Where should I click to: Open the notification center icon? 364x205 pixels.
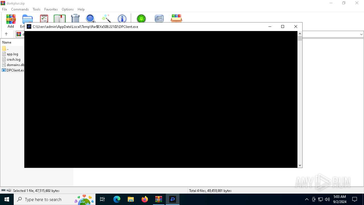click(x=355, y=199)
